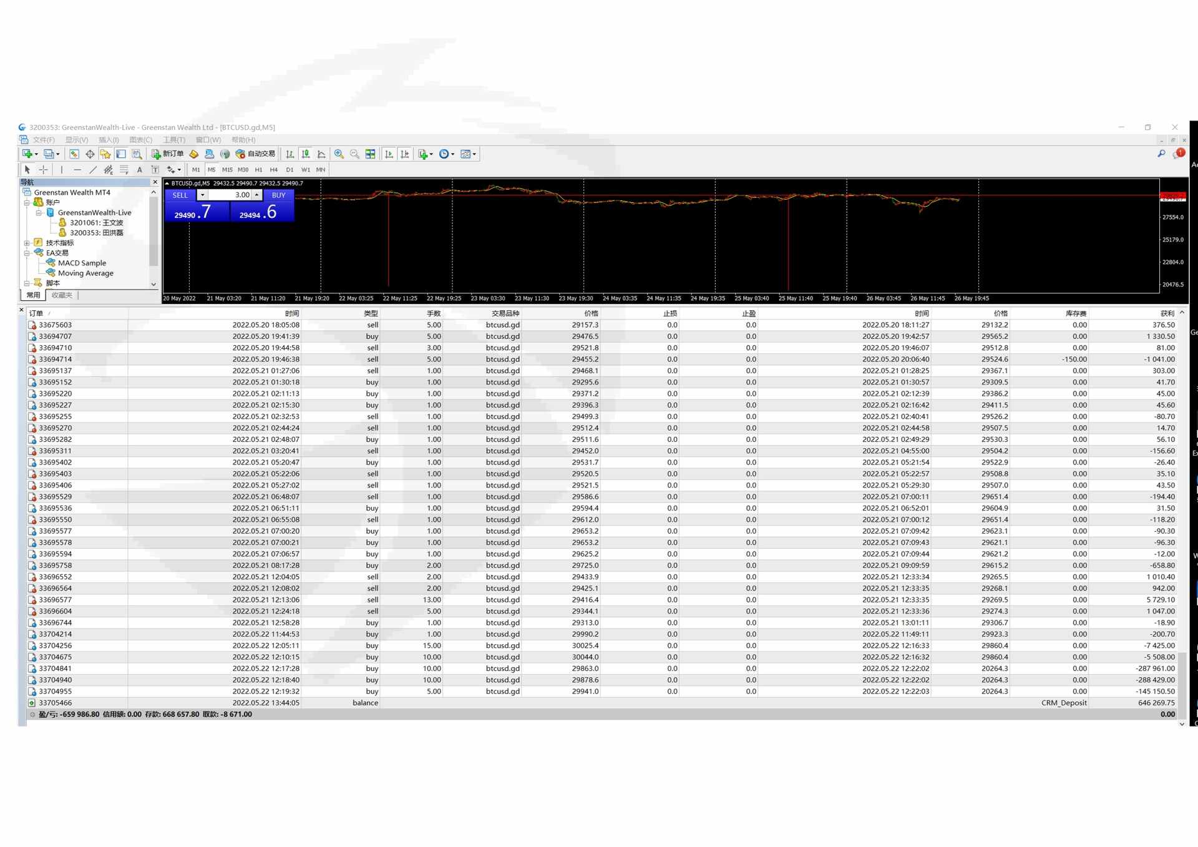Toggle the Data Window crosshair-circle icon

(90, 154)
